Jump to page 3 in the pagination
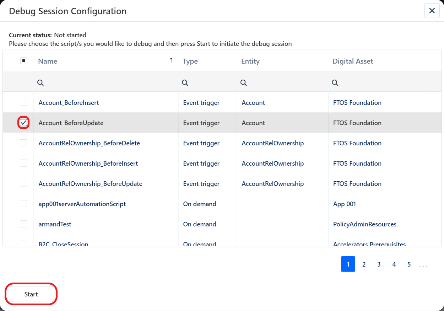Viewport: 444px width, 311px height. (x=379, y=264)
